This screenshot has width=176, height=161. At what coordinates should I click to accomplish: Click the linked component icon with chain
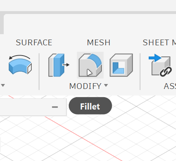coord(160,65)
